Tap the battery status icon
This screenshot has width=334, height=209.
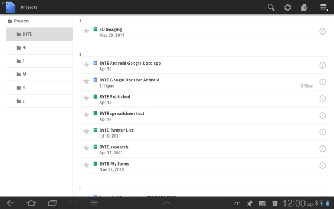click(x=328, y=203)
